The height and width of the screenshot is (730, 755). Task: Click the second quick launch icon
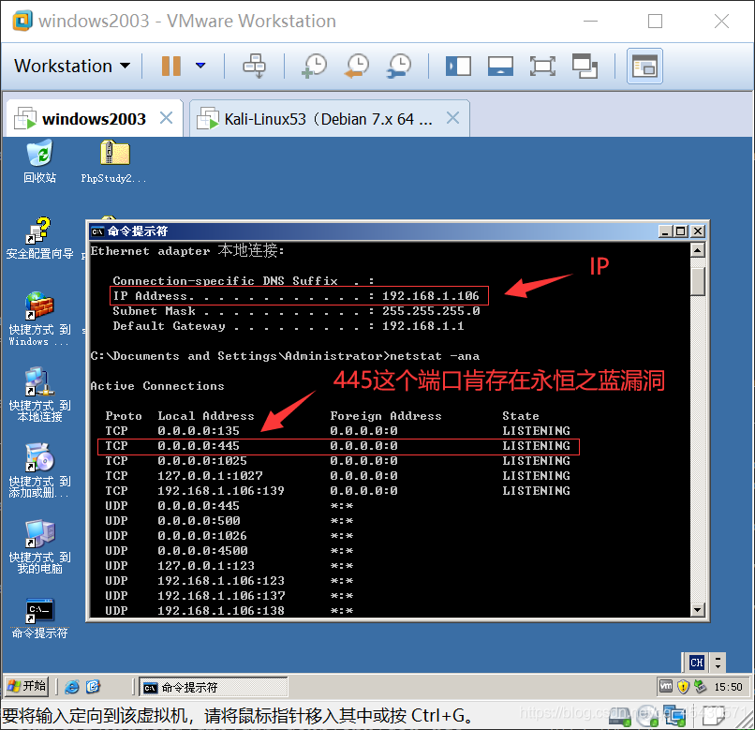[x=93, y=687]
